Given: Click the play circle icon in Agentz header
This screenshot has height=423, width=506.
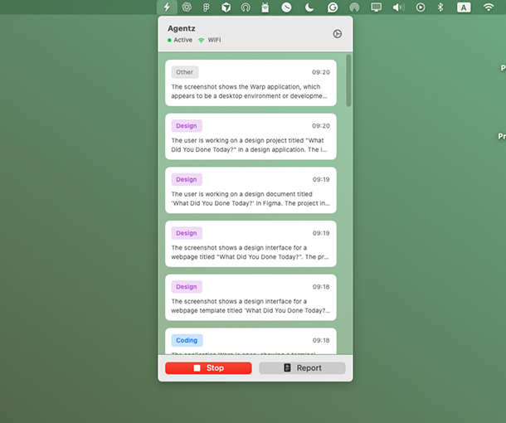Looking at the screenshot, I should point(337,34).
